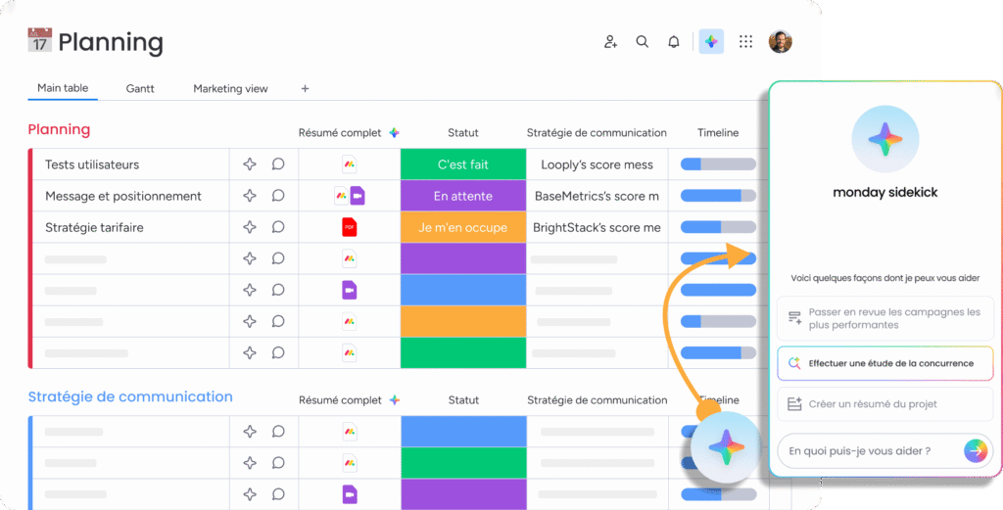
Task: Select BaseMetrics's score m cell
Action: (x=597, y=196)
